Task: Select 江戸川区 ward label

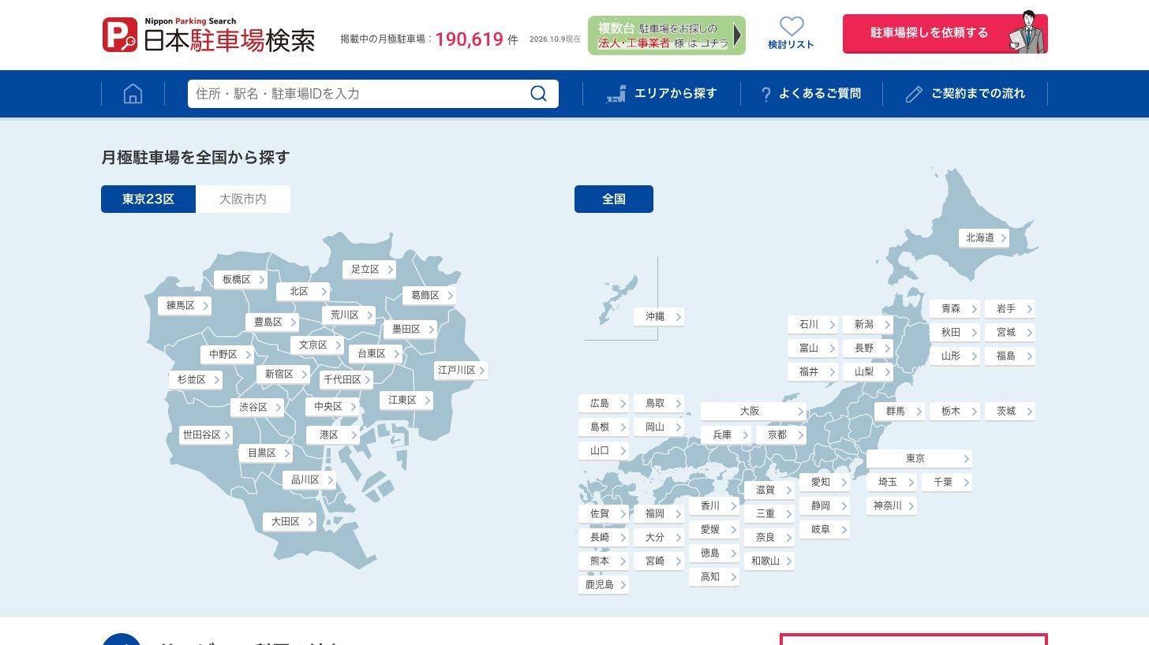Action: (x=461, y=370)
